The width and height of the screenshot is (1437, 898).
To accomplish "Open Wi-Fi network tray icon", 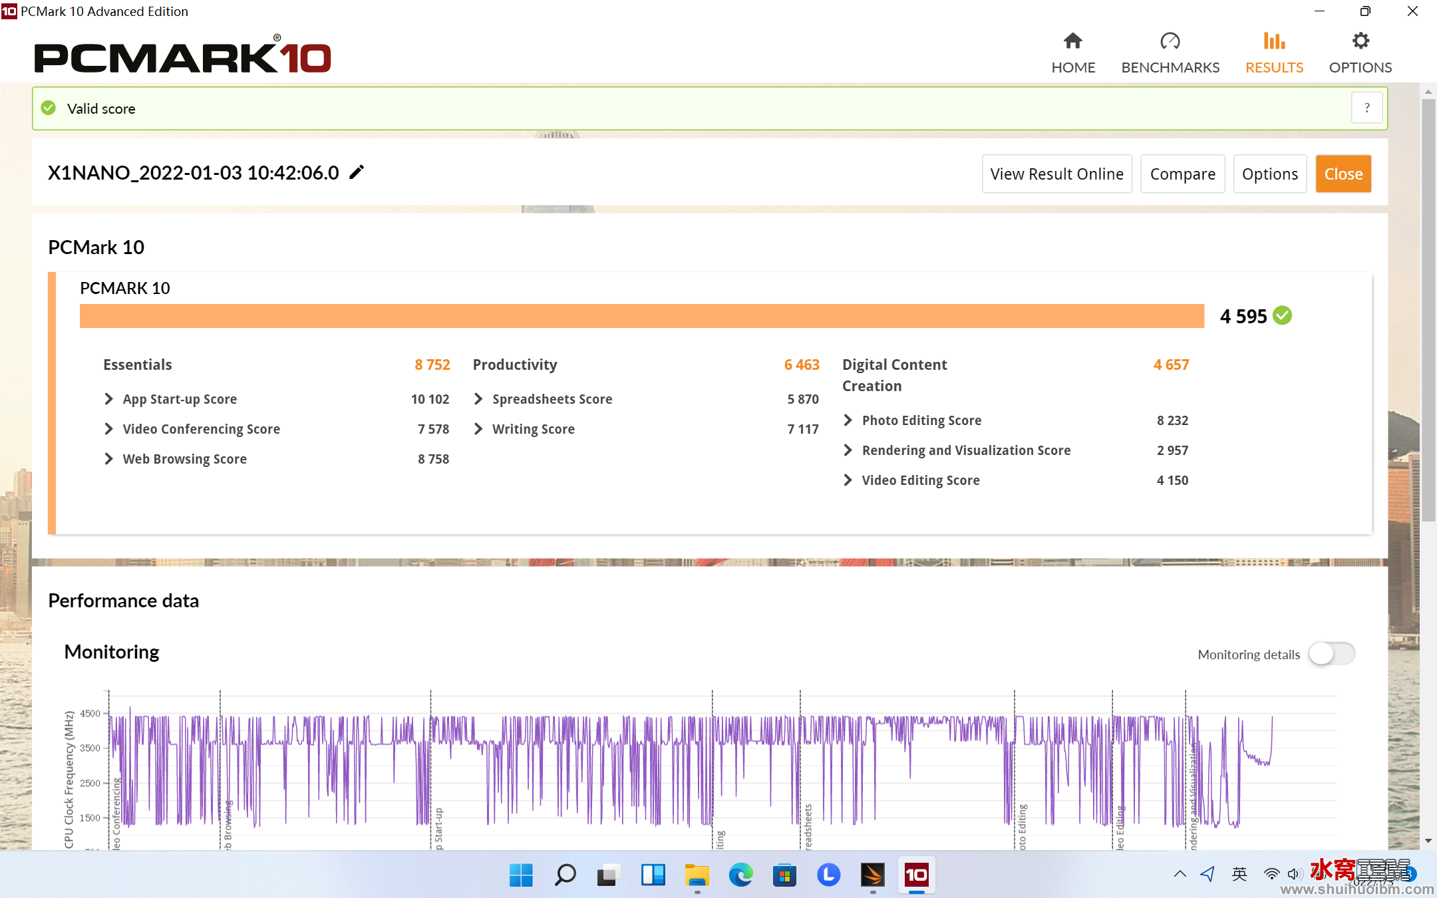I will point(1271,874).
